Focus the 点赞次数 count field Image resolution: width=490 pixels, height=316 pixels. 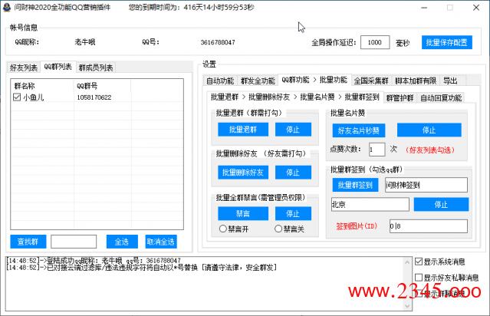[x=377, y=150]
